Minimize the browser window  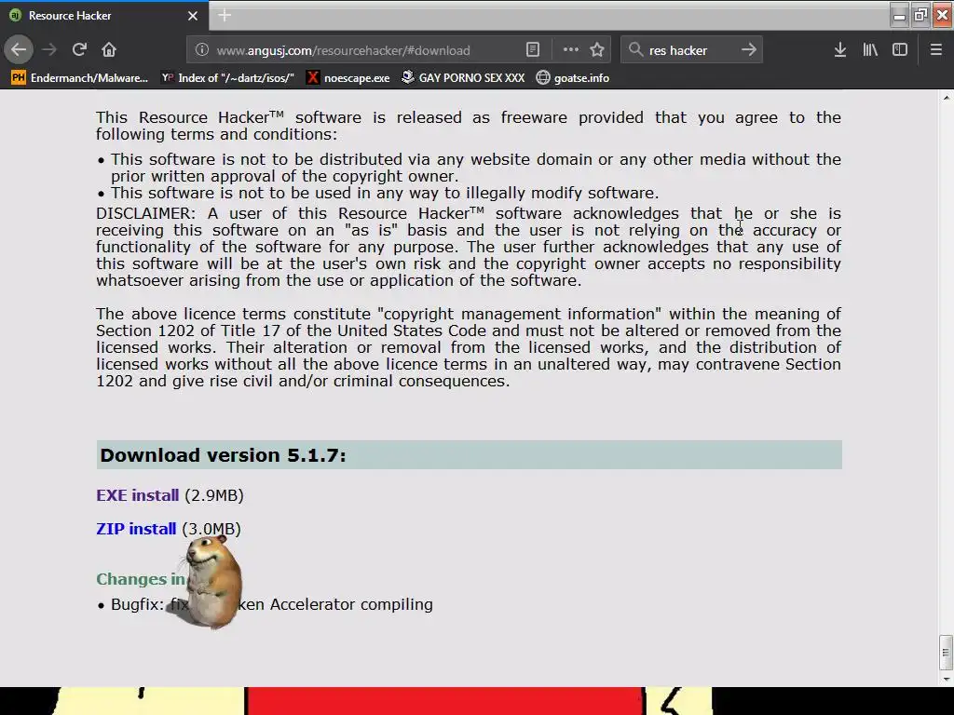click(899, 15)
